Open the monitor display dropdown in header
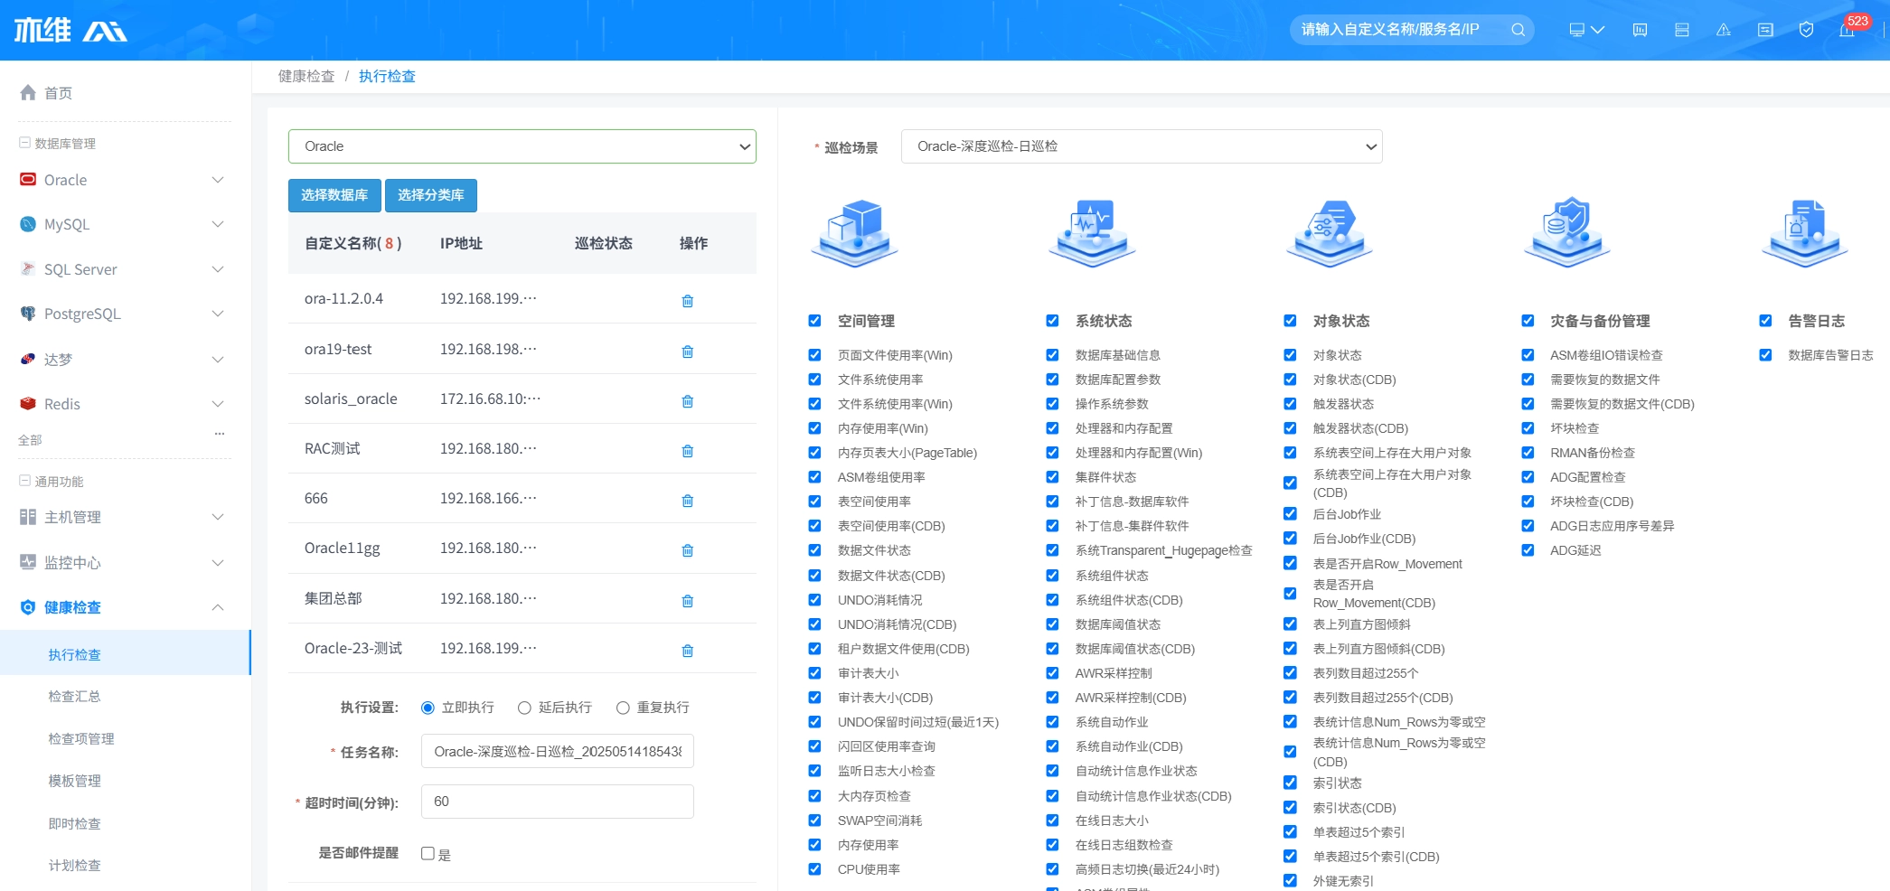The height and width of the screenshot is (891, 1890). [x=1586, y=30]
